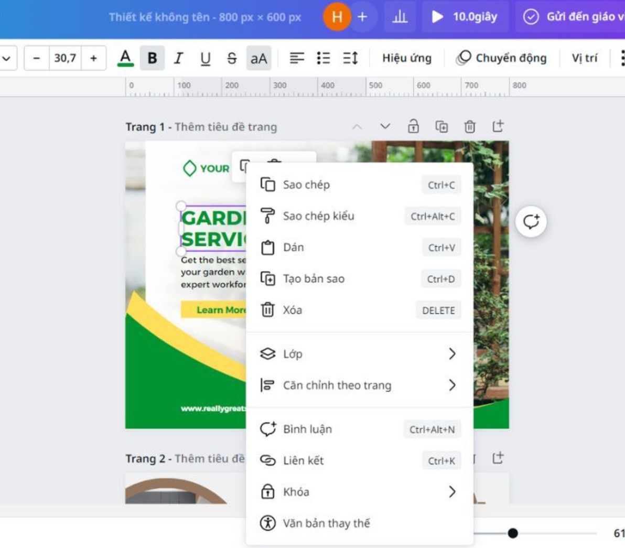
Task: Choose Tạo bản sao in context menu
Action: click(x=314, y=279)
